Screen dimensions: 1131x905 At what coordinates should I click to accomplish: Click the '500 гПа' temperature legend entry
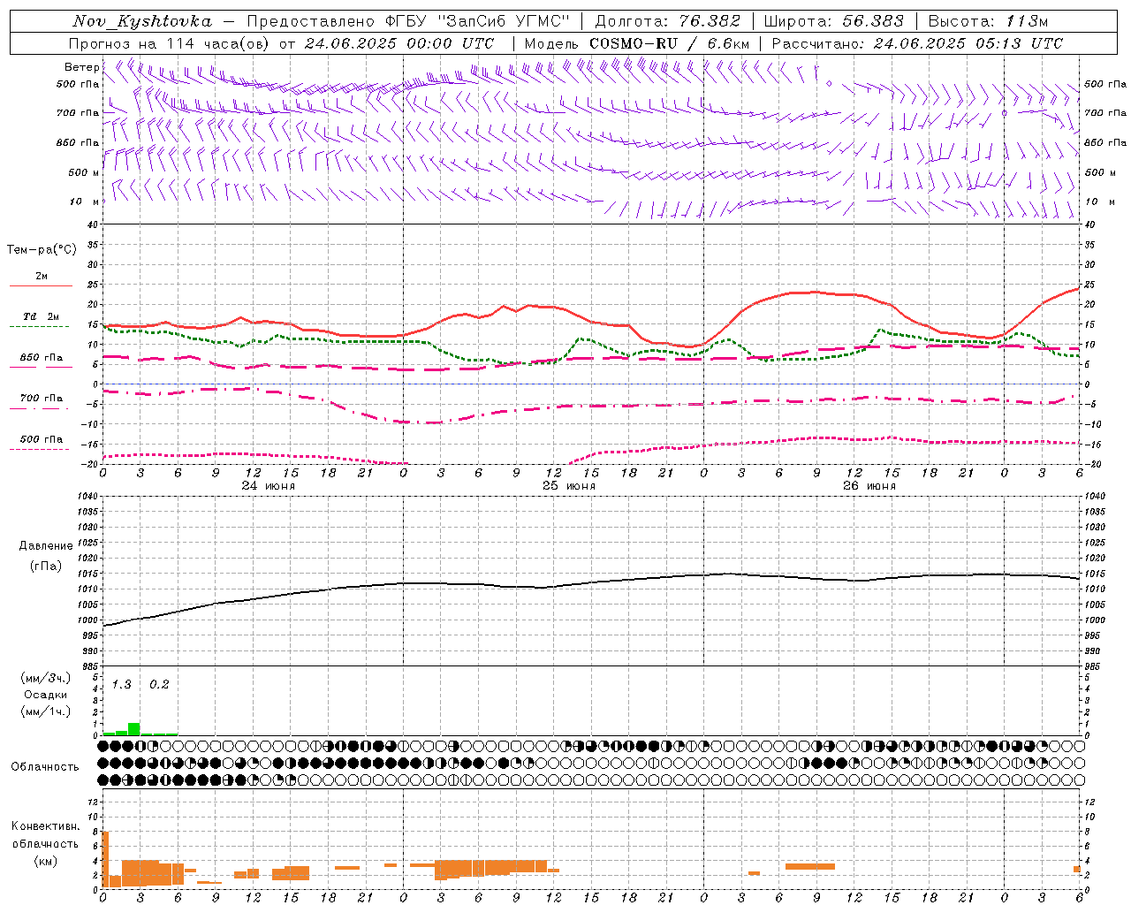tap(42, 439)
